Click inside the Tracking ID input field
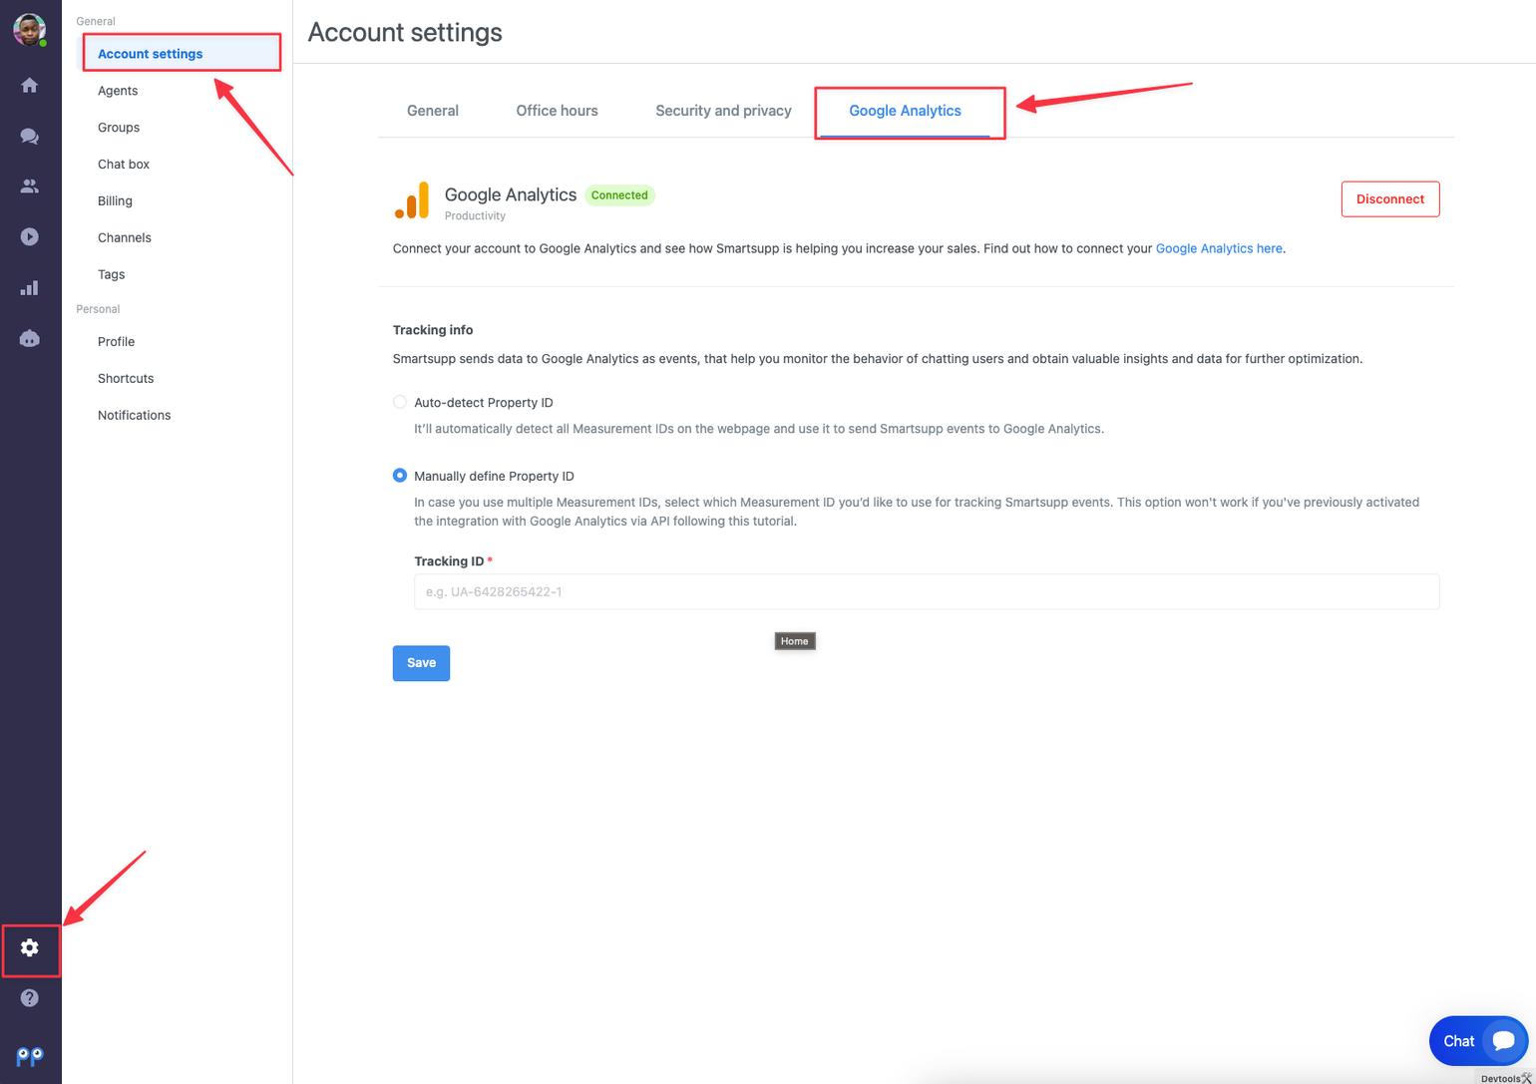 [x=926, y=591]
